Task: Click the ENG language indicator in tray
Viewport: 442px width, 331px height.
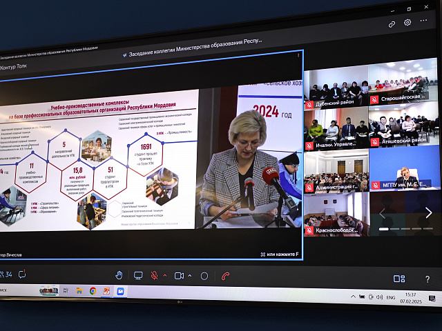Action: tap(391, 297)
